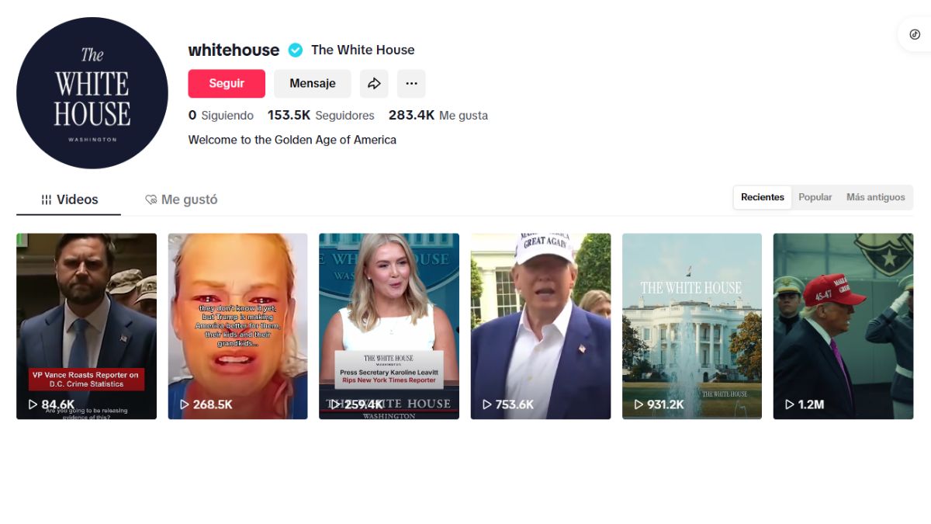This screenshot has width=931, height=524.
Task: Open the Me gustó tab
Action: pos(182,200)
